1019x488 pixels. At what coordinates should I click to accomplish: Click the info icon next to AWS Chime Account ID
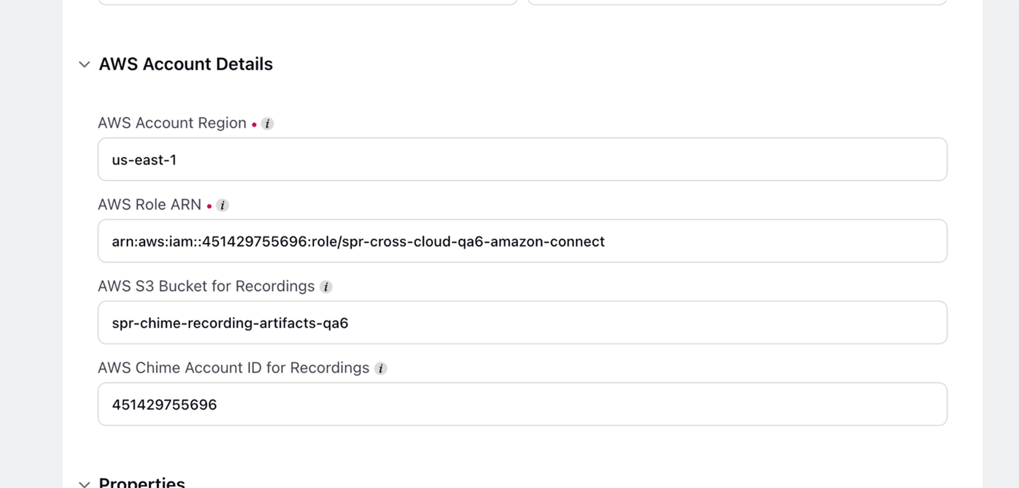pos(380,368)
